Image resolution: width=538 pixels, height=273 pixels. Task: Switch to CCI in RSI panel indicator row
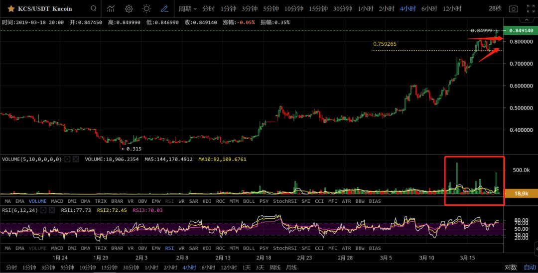pyautogui.click(x=319, y=248)
